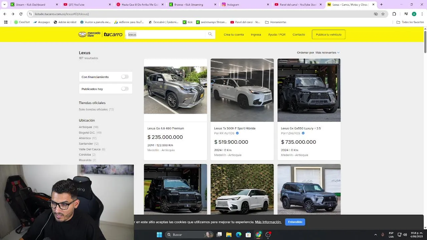This screenshot has width=427, height=240.
Task: Click the TuCarro search input field
Action: [x=166, y=34]
